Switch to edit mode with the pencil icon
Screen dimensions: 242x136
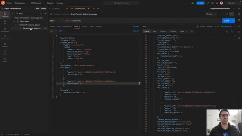(227, 14)
